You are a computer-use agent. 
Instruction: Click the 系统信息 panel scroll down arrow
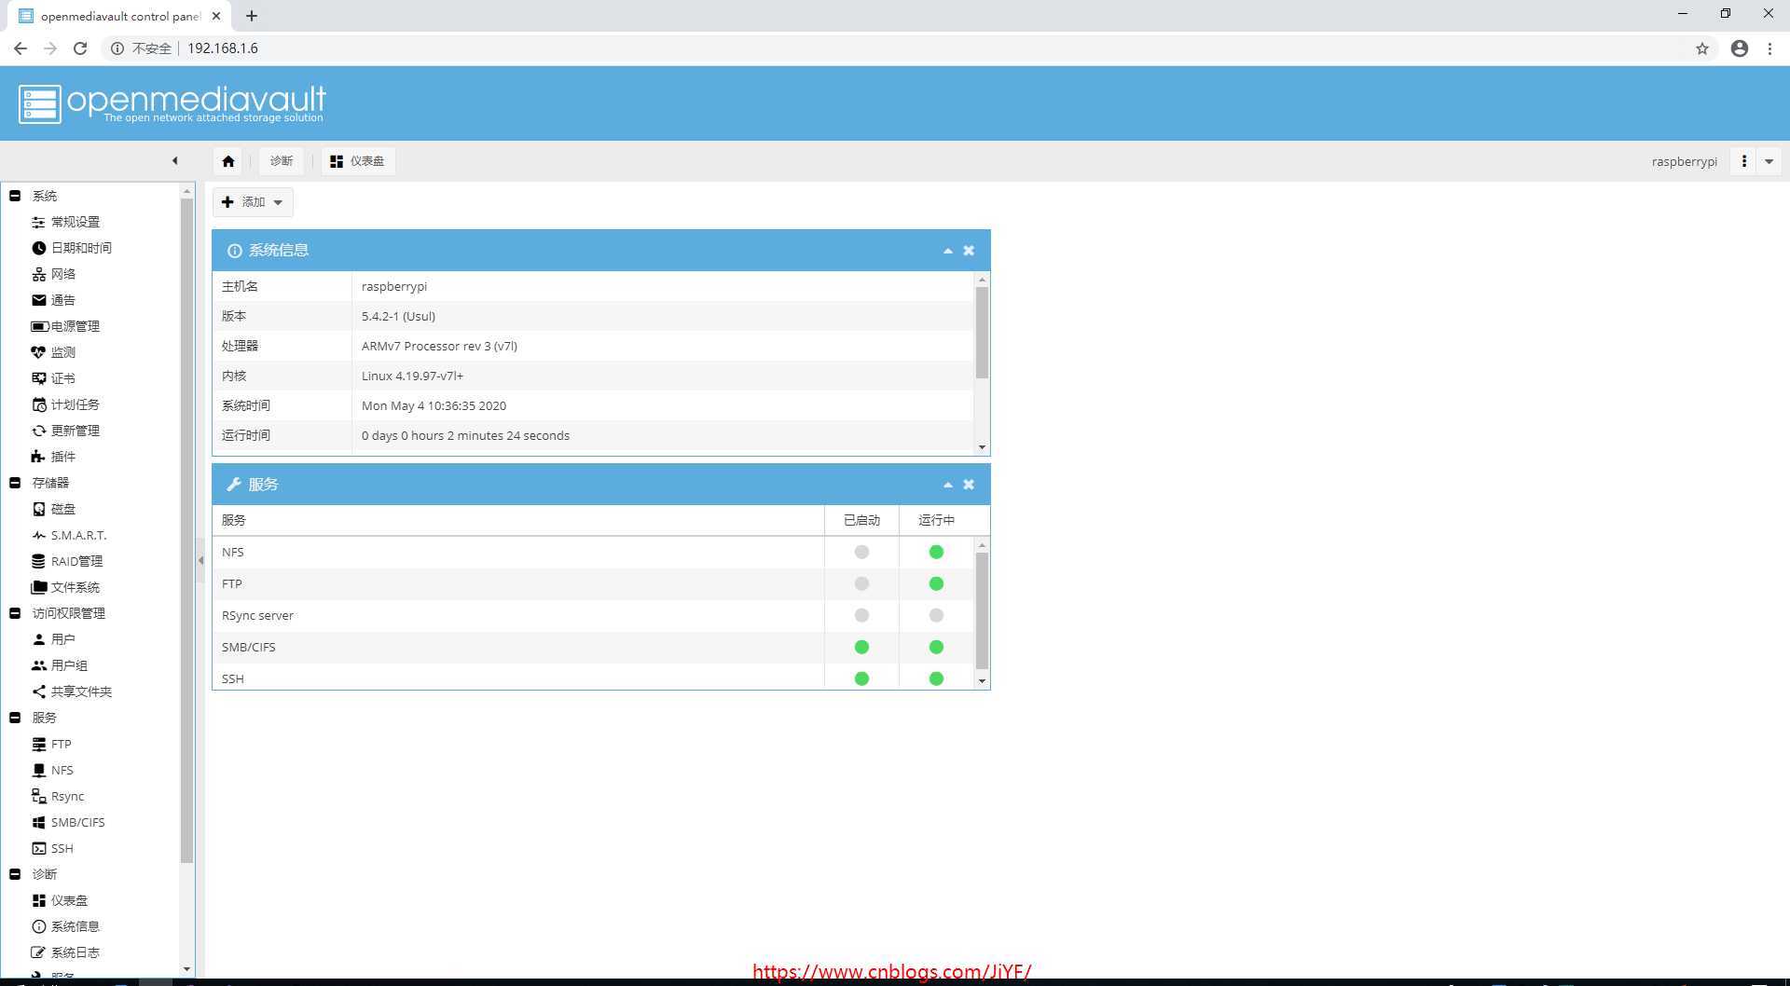click(982, 448)
